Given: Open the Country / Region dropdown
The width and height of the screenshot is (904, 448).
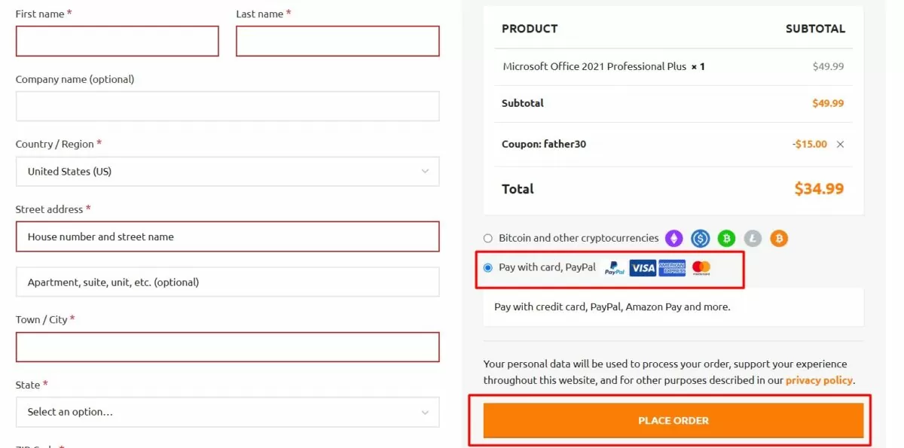Looking at the screenshot, I should tap(227, 172).
